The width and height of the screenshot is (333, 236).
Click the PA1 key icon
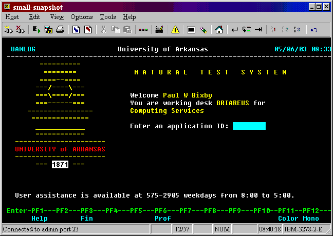point(273,30)
